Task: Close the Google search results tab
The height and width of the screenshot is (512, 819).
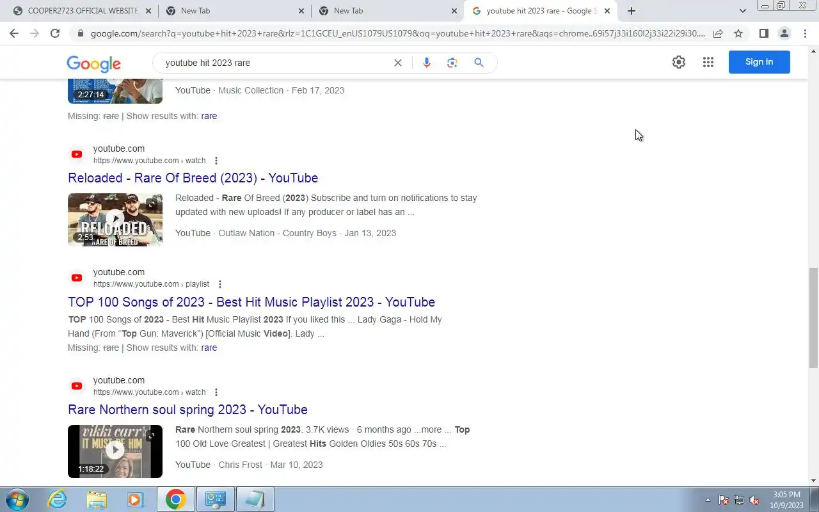Action: (607, 11)
